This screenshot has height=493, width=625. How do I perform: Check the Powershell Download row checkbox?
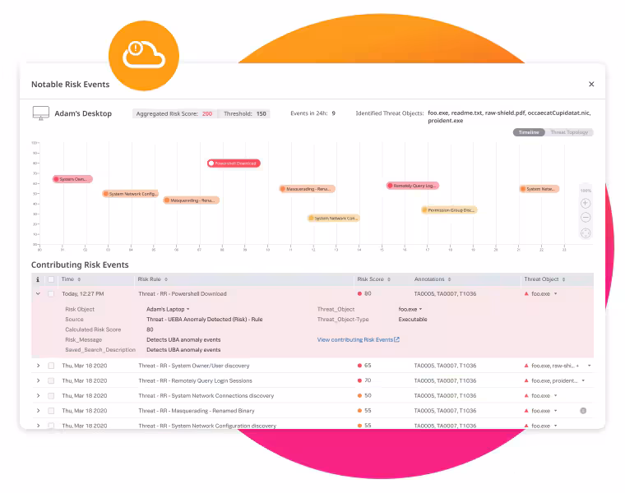point(51,293)
